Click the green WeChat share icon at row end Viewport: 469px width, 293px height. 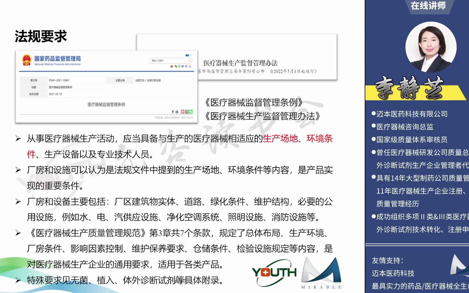[x=191, y=112]
